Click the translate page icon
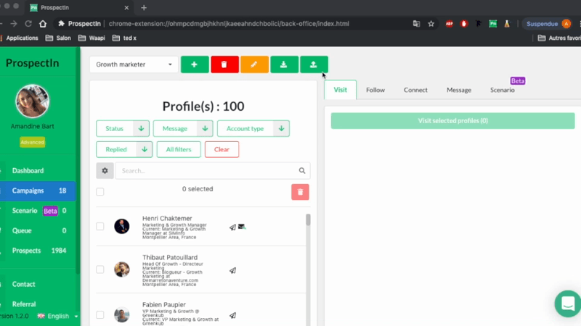This screenshot has width=581, height=326. pos(416,24)
